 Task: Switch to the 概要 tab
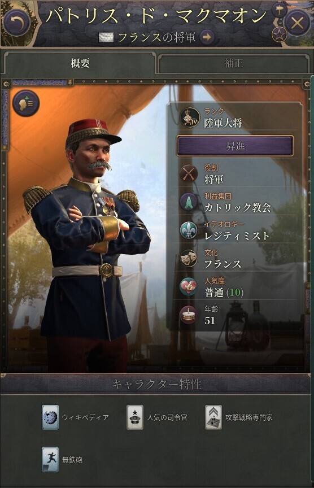pyautogui.click(x=80, y=63)
